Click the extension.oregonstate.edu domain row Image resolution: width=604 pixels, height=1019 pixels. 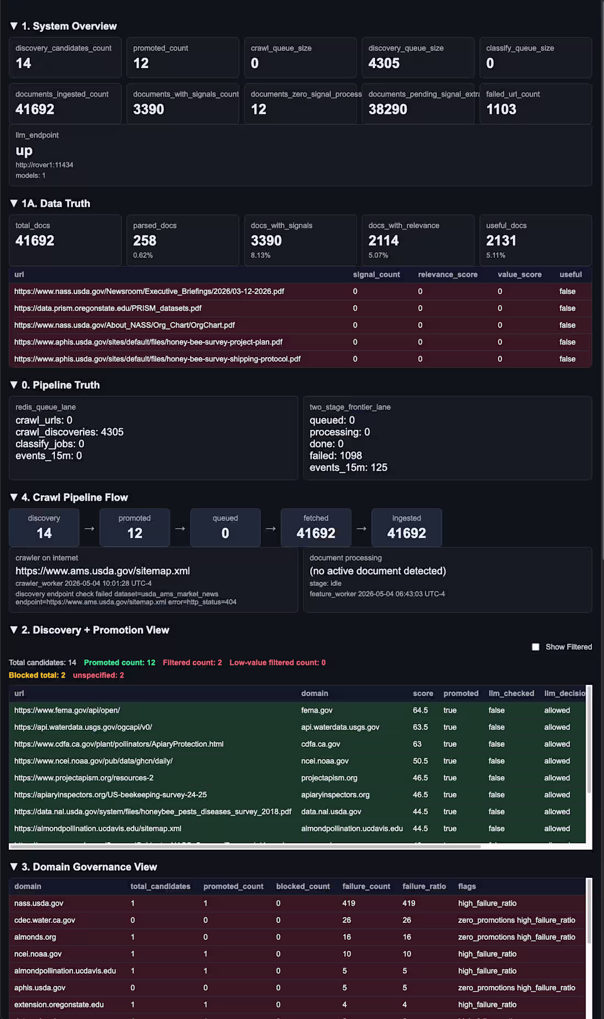[x=298, y=1005]
